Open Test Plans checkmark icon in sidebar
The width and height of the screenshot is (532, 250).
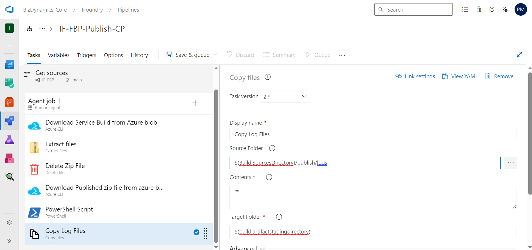click(9, 83)
